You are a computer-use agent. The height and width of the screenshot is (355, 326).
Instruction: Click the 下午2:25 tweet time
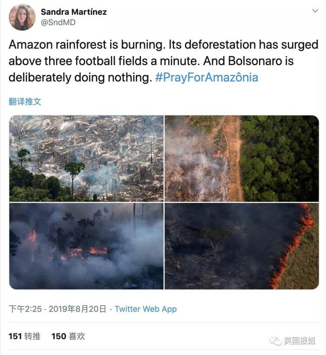[26, 309]
